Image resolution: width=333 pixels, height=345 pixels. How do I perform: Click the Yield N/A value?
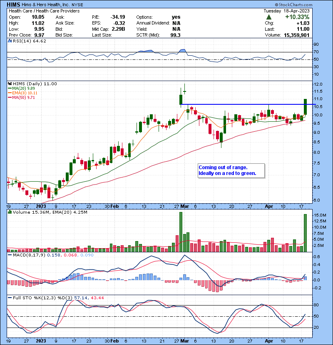[x=176, y=29]
